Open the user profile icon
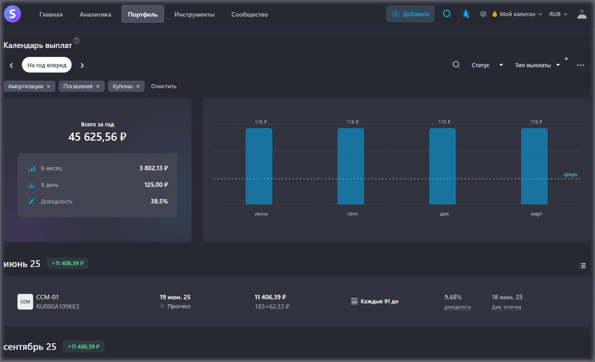 click(x=582, y=14)
